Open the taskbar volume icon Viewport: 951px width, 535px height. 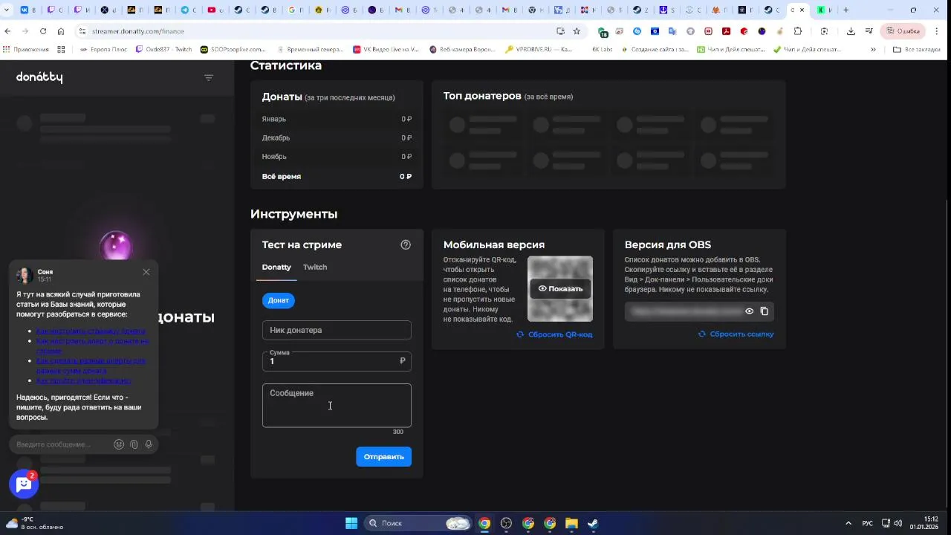pyautogui.click(x=898, y=523)
